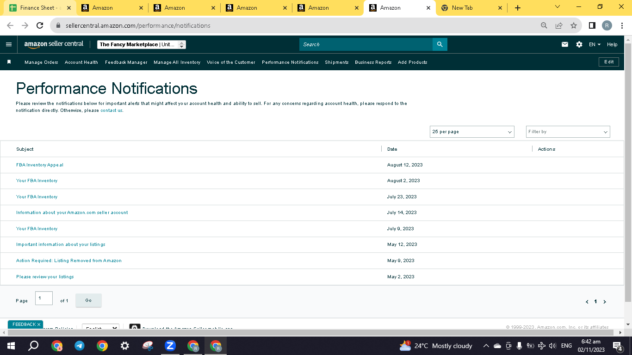The height and width of the screenshot is (355, 632).
Task: Click the Seller Central Search field
Action: point(366,44)
